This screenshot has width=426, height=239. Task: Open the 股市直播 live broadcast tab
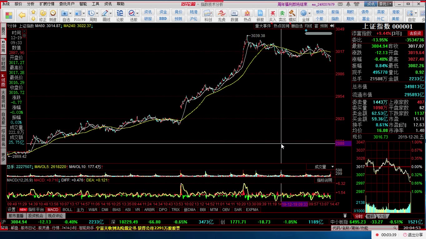16,216
